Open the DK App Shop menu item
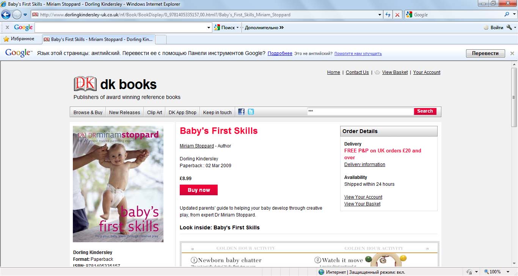The image size is (518, 276). [182, 112]
